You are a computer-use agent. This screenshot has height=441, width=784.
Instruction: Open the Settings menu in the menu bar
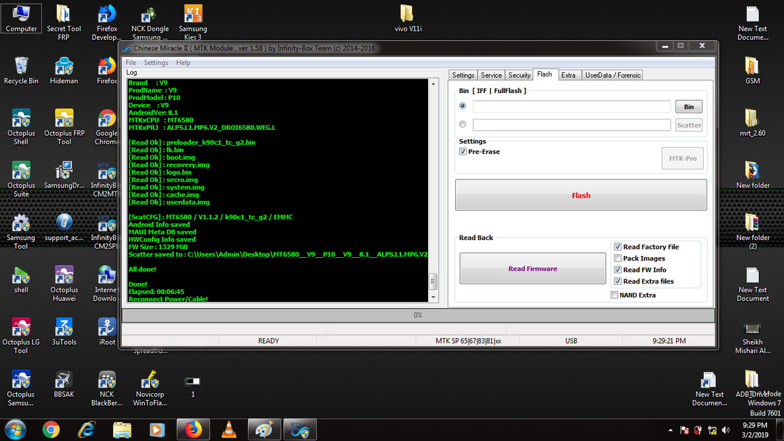[x=156, y=62]
